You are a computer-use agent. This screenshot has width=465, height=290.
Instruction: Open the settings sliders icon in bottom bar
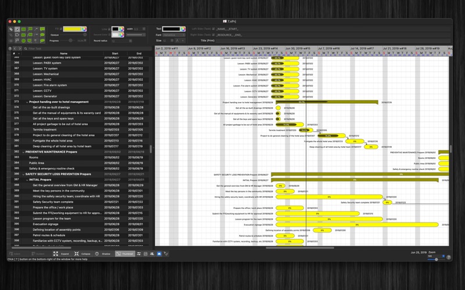tap(139, 254)
